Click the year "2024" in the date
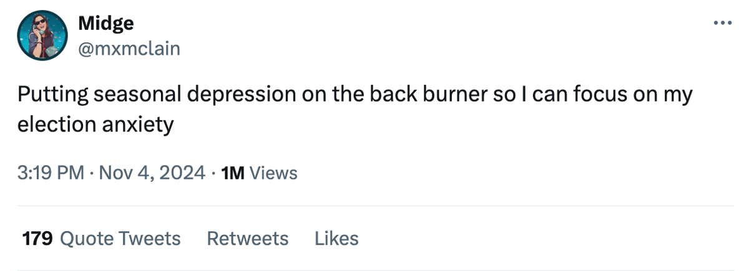The image size is (749, 271). 183,173
